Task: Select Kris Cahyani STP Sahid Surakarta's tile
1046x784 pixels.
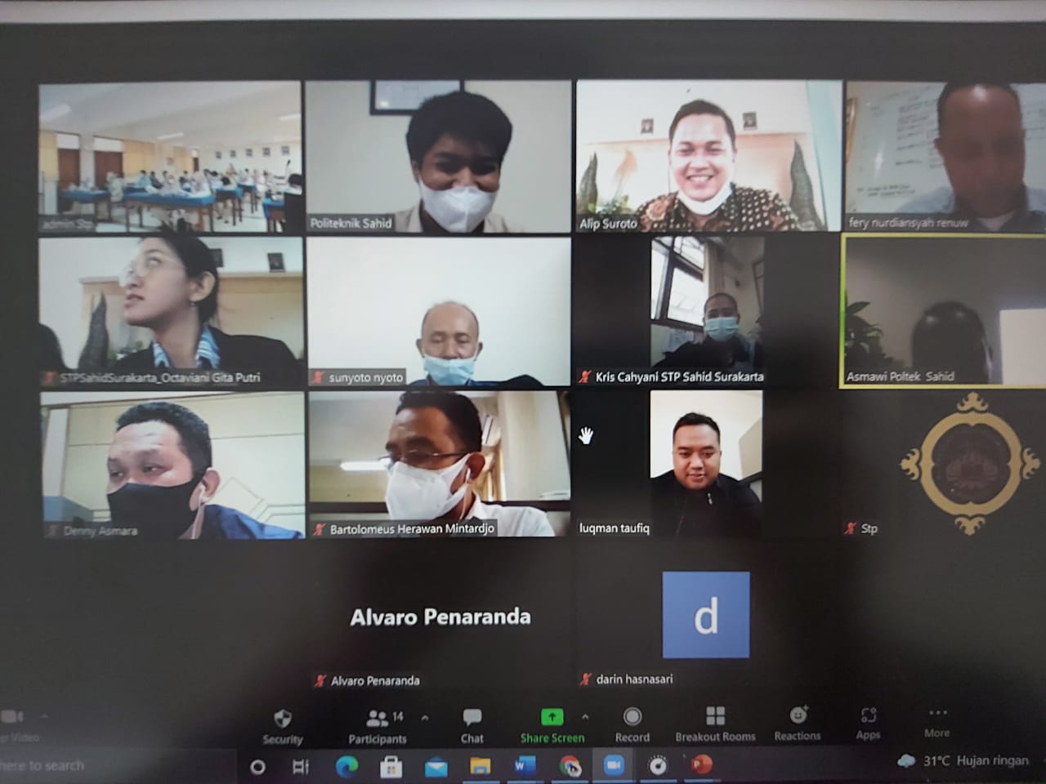Action: point(708,310)
